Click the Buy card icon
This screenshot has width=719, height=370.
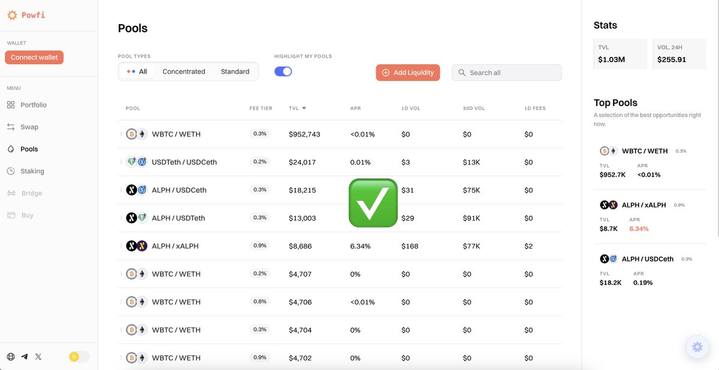pyautogui.click(x=11, y=215)
